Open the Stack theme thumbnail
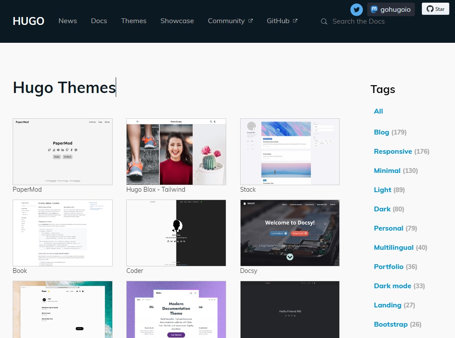 290,152
